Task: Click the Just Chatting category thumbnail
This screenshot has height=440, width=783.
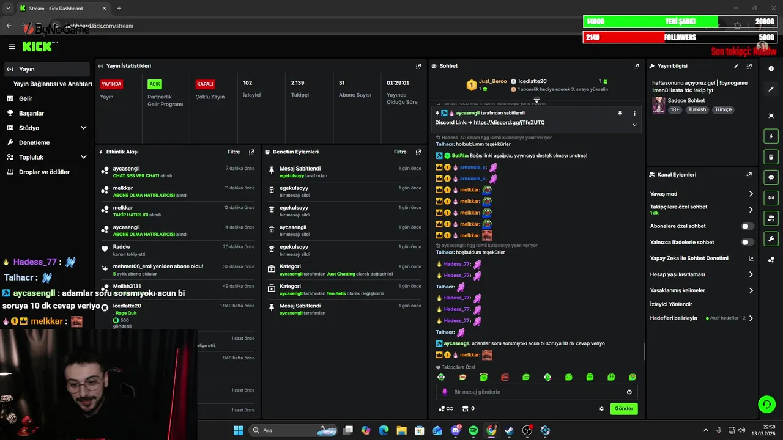Action: [659, 105]
